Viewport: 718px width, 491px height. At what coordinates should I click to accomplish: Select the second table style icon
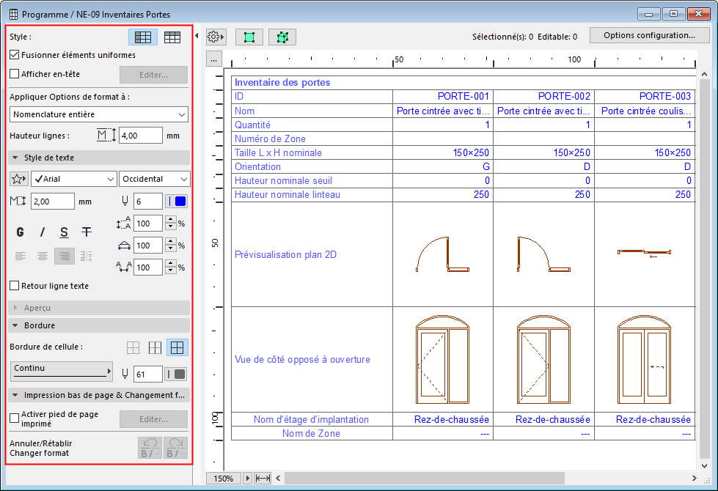[x=172, y=37]
